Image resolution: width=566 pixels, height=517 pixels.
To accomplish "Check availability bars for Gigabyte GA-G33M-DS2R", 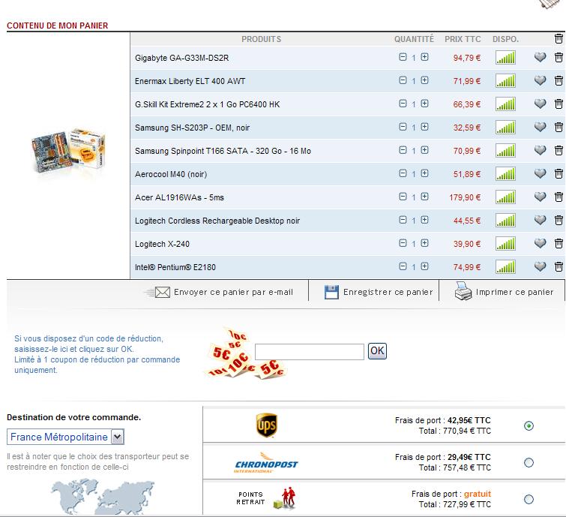I will pyautogui.click(x=505, y=58).
